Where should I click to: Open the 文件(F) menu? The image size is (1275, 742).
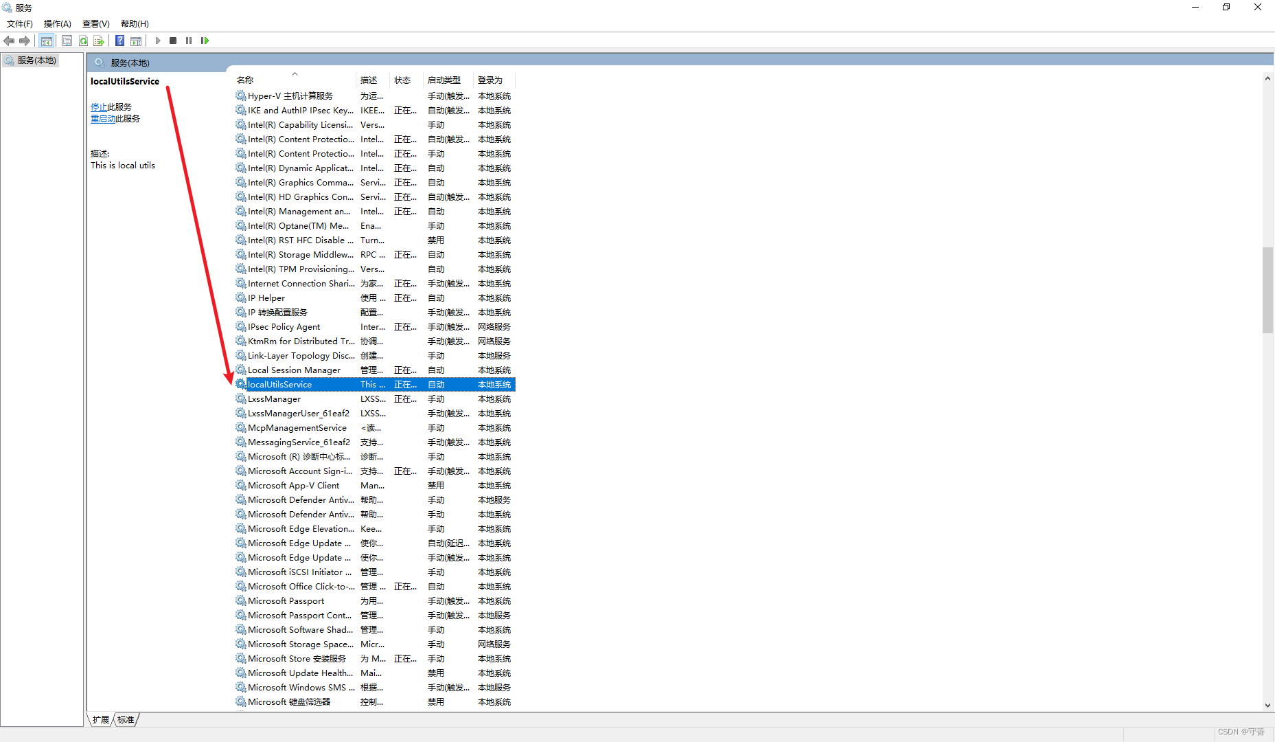click(20, 24)
